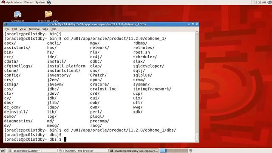Click the 'apex/' entry in terminal listing
This screenshot has width=272, height=153.
point(10,43)
